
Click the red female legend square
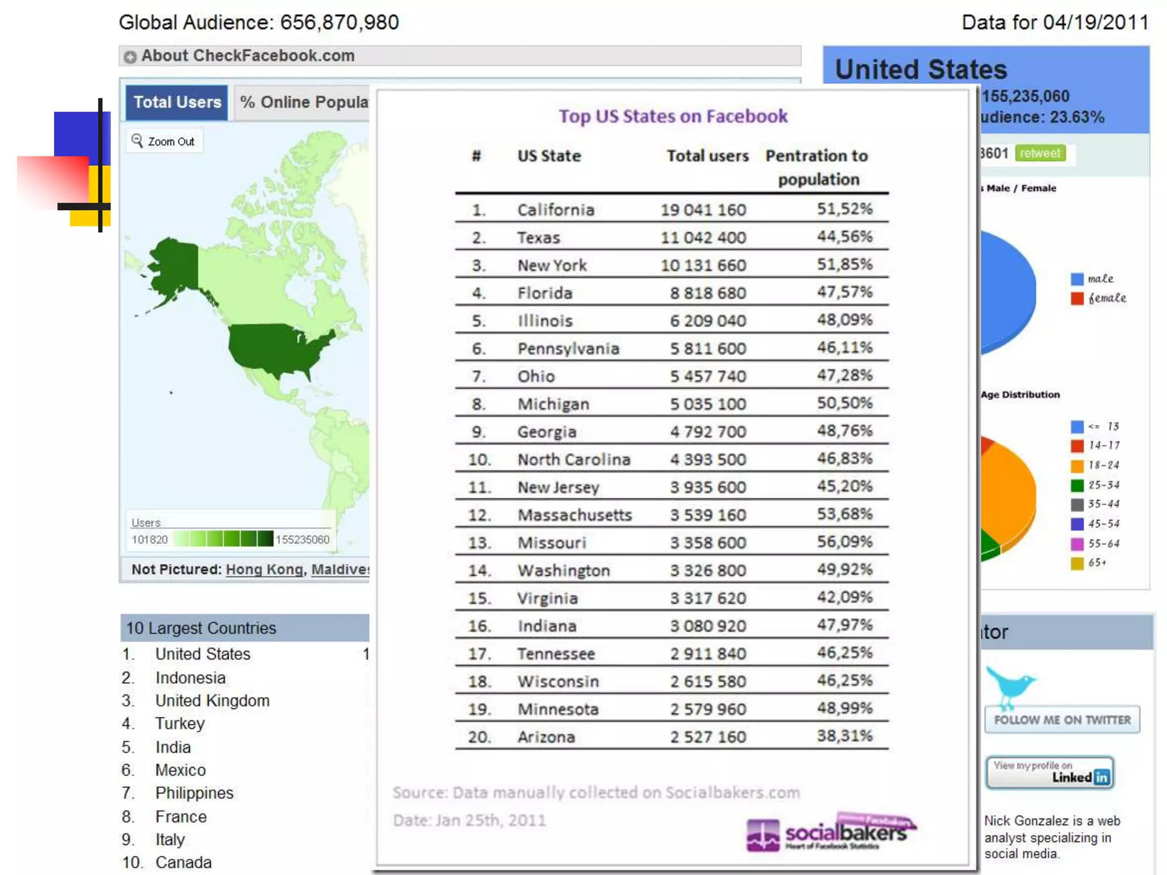(x=1076, y=299)
